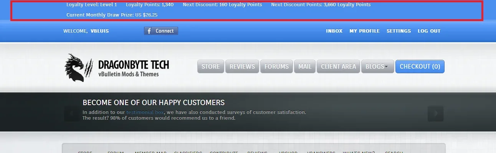Viewport: 496px width, 153px height.
Task: Open the STORE navigation button
Action: tap(210, 66)
